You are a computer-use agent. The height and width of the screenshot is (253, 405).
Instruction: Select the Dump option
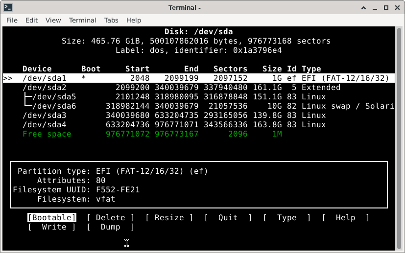coord(110,227)
